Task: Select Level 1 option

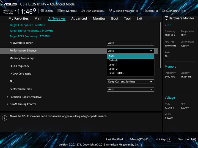Action: (130, 65)
